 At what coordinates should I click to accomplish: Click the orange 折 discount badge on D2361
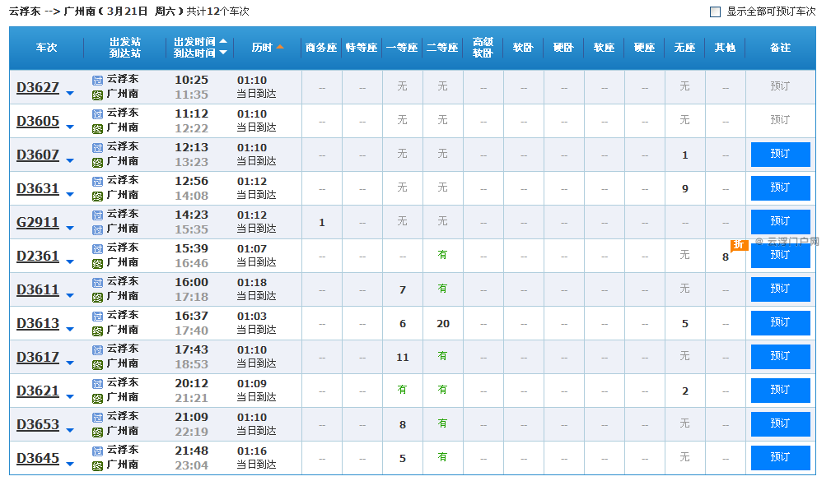[739, 245]
